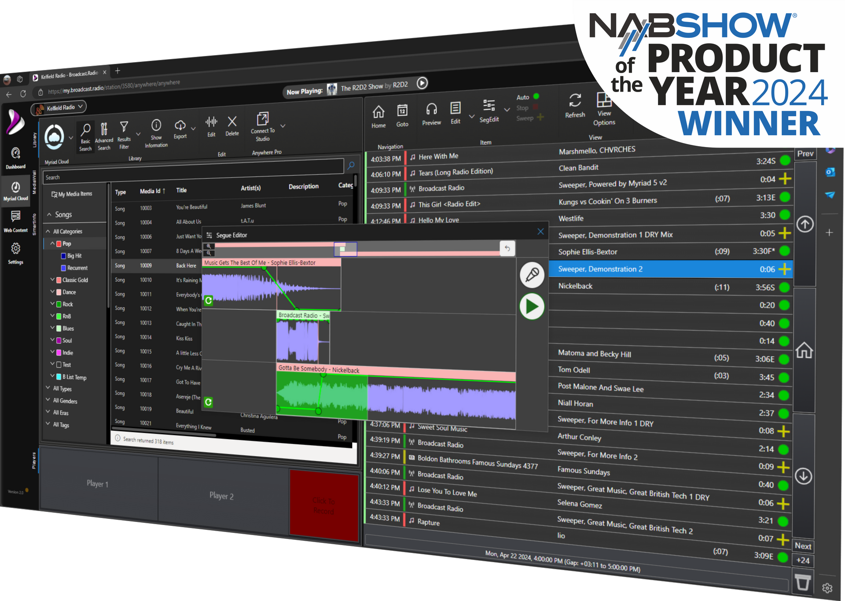Toggle the Pop category checkbox
Screen dimensions: 845x601
pos(59,243)
